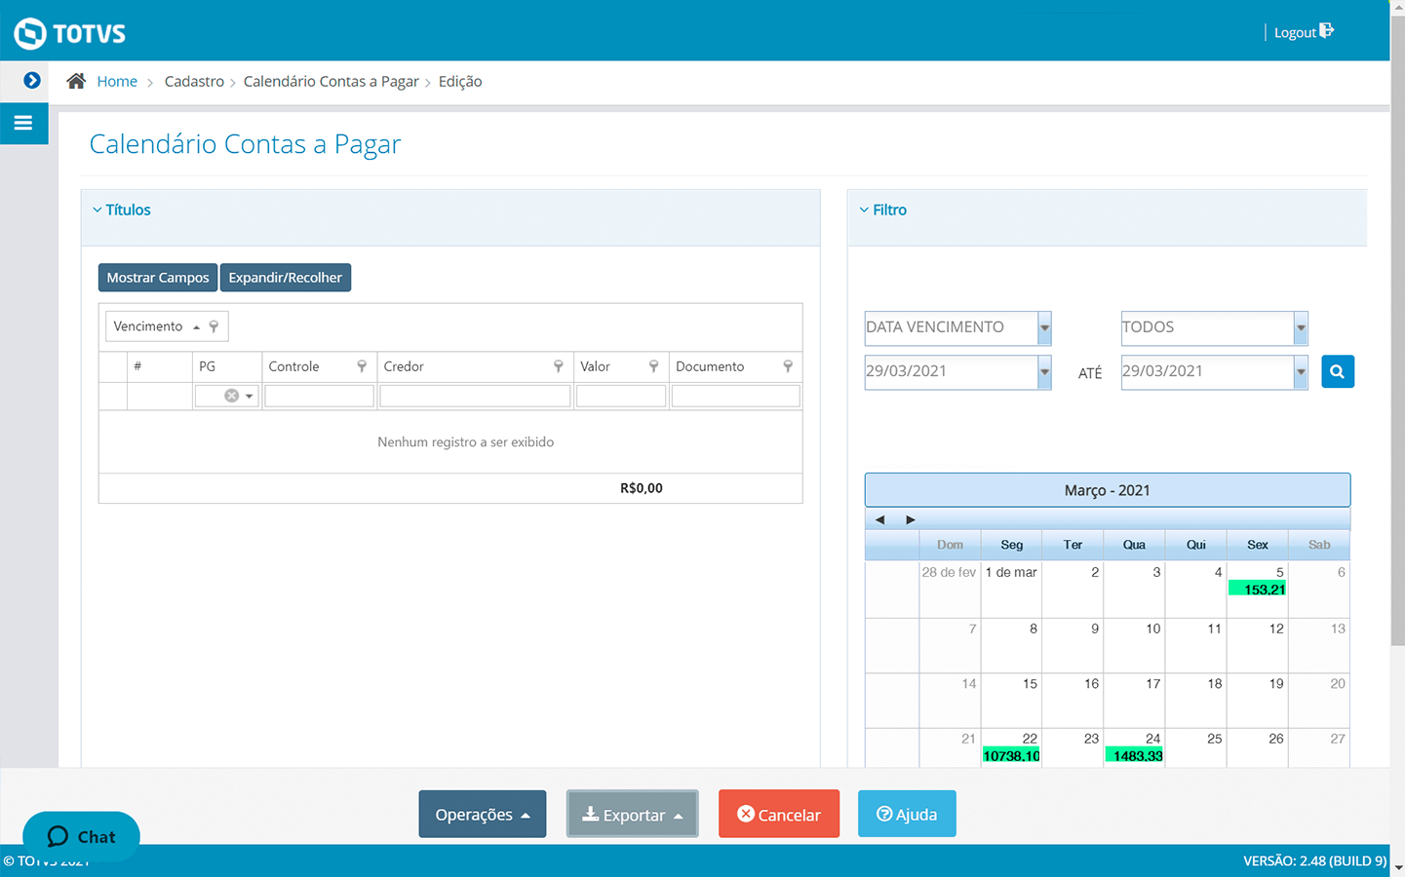
Task: Click the Mostrar Campos button
Action: click(x=157, y=278)
